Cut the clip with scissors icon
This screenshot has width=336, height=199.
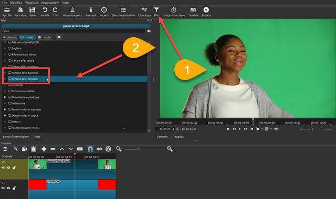click(x=15, y=149)
